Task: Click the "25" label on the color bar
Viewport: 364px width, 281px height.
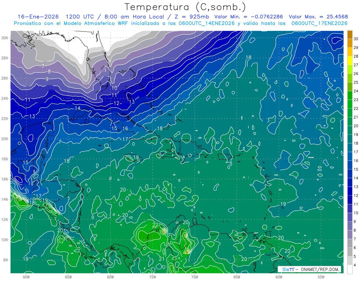Action: click(356, 82)
